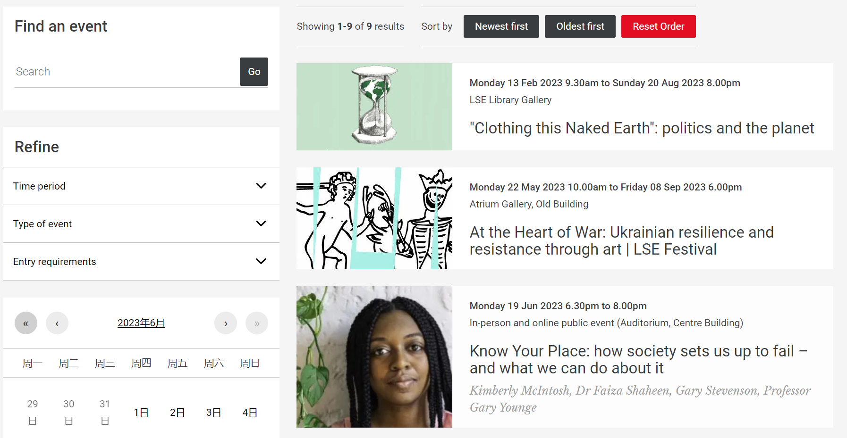The width and height of the screenshot is (847, 438).
Task: Select previous-month date 31日
Action: tap(105, 412)
